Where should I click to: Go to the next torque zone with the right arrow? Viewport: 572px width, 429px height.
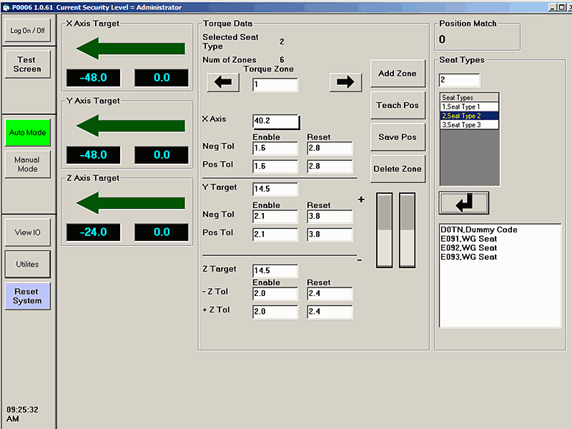pyautogui.click(x=345, y=82)
